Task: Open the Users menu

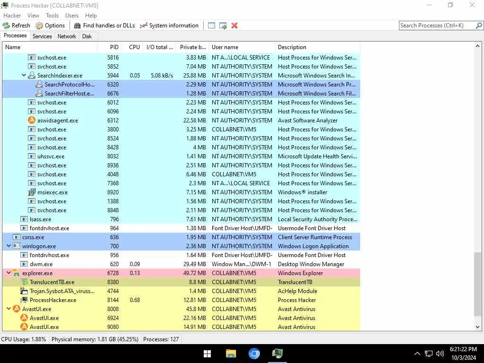Action: (x=72, y=16)
